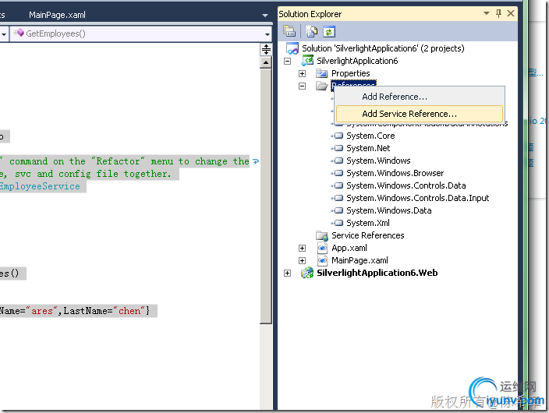Click the Show All Files toolbar icon
Viewport: 549px width, 413px height.
pos(312,31)
